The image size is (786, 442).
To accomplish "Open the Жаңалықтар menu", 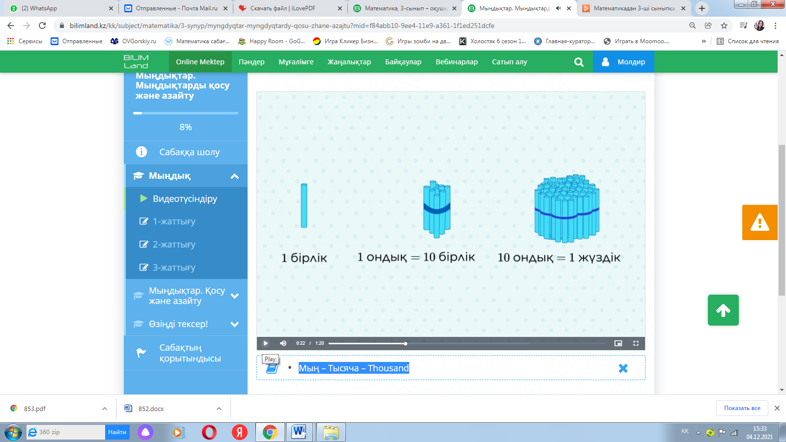I will tap(349, 62).
